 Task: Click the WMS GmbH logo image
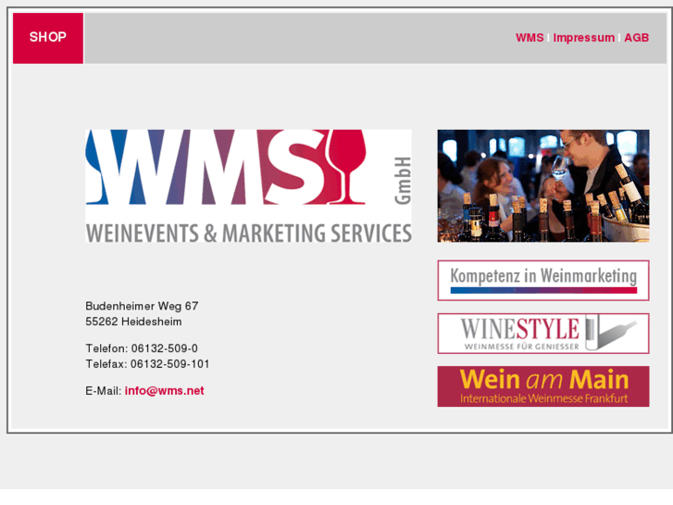pyautogui.click(x=248, y=185)
